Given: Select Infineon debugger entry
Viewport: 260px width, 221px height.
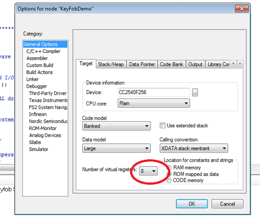Looking at the screenshot, I should click(38, 114).
